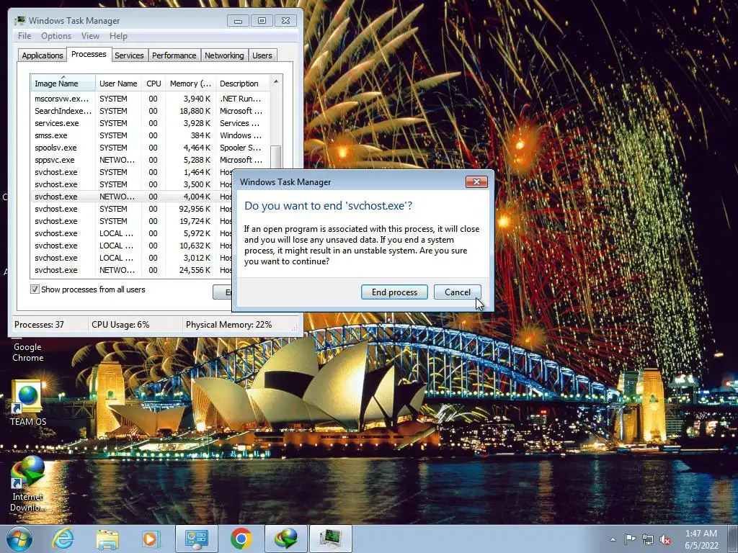Sort by Image Name column header
The width and height of the screenshot is (738, 553).
point(63,84)
